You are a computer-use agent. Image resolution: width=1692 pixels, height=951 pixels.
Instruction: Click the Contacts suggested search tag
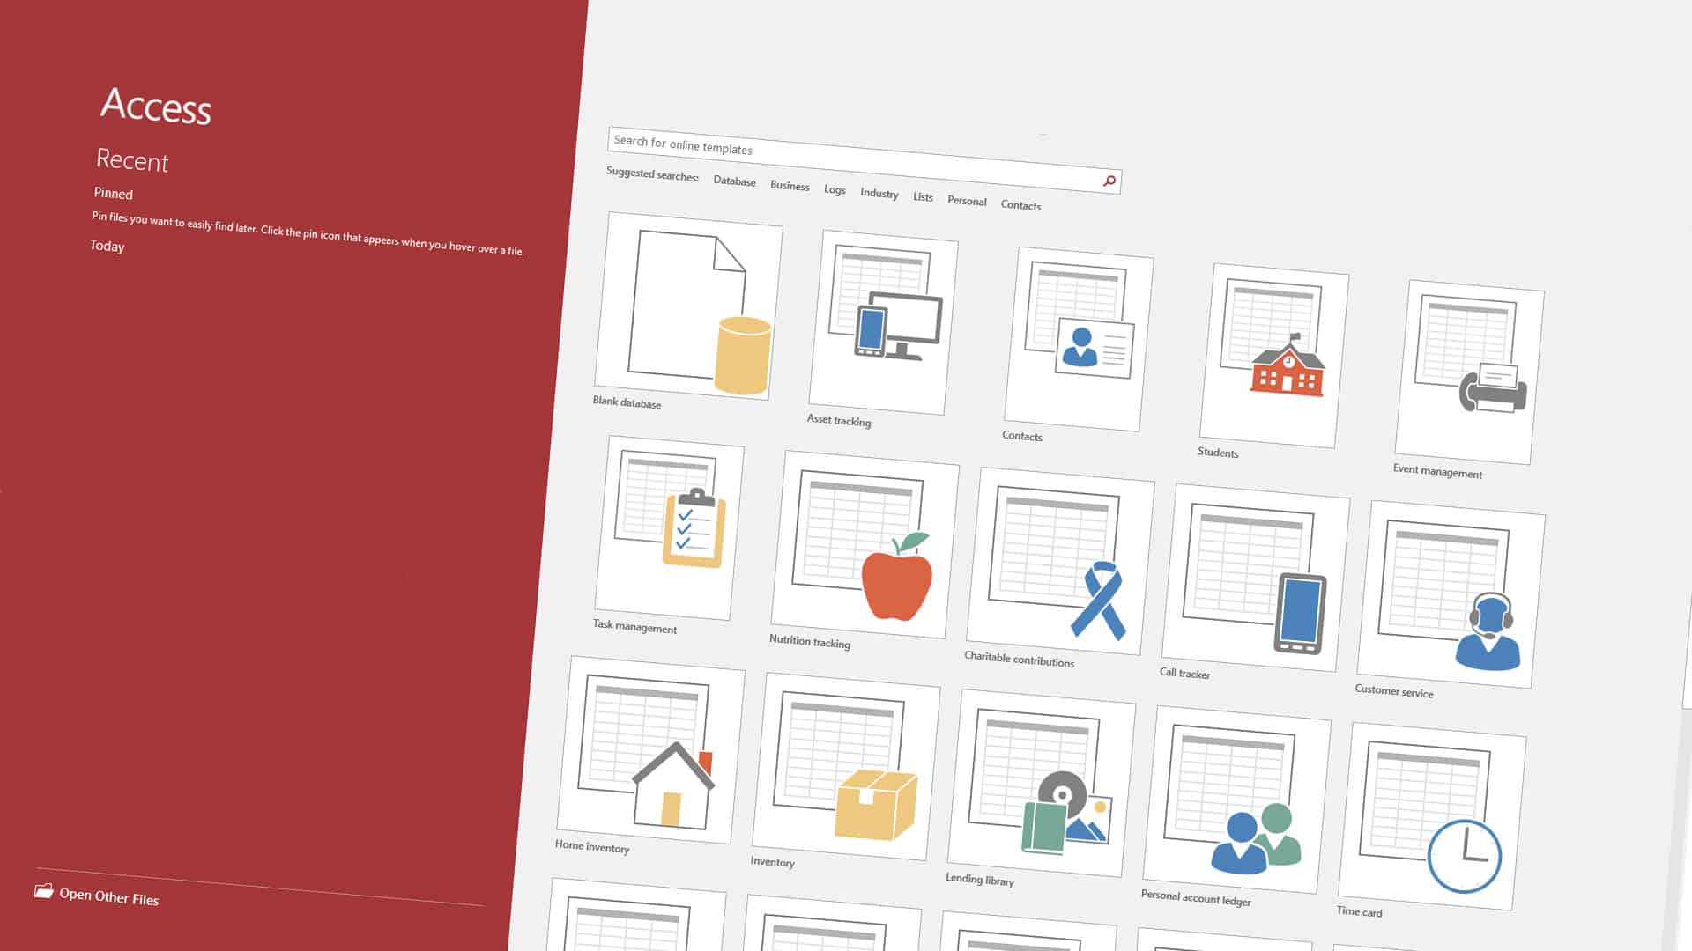click(1020, 203)
